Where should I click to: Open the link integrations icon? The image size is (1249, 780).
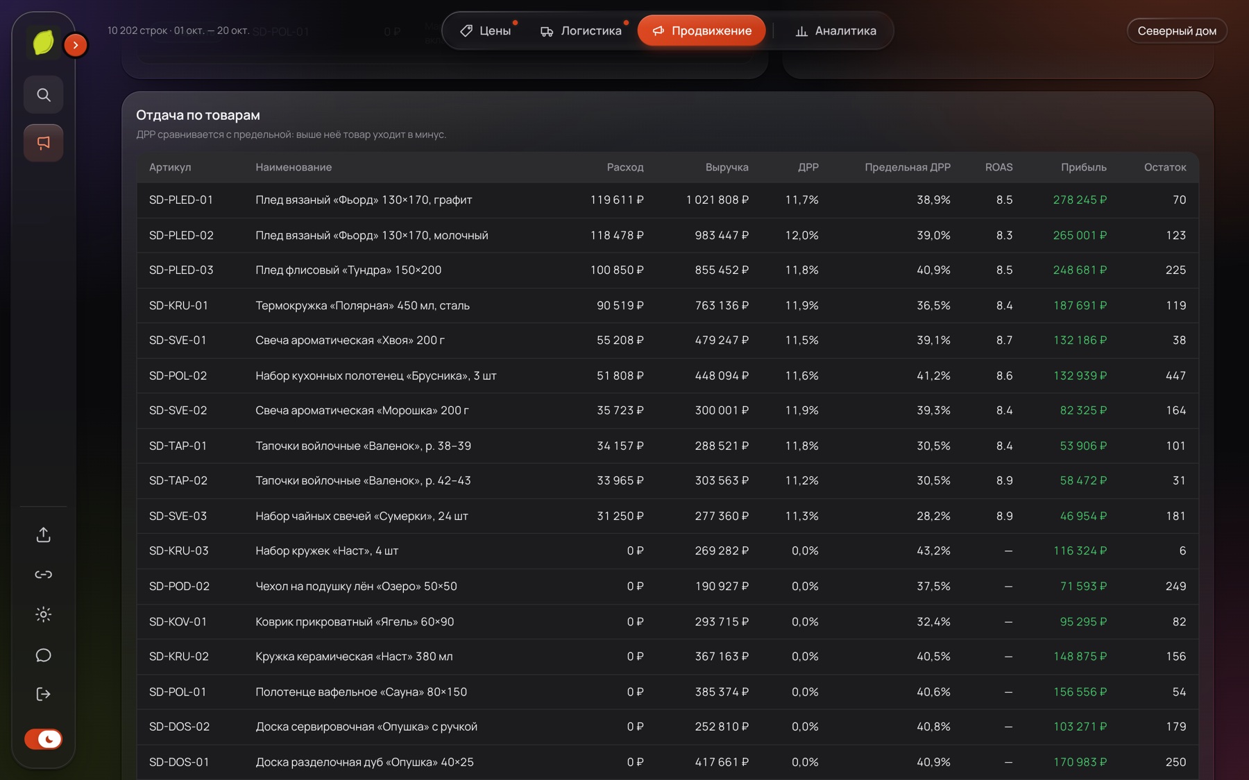tap(44, 575)
